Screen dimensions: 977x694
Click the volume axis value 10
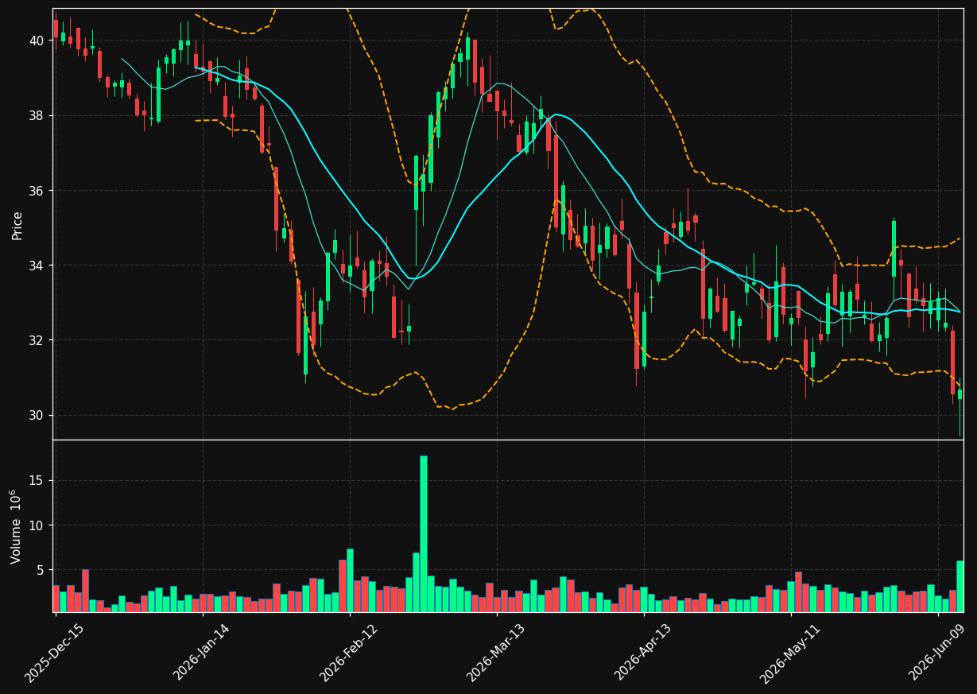pos(38,525)
